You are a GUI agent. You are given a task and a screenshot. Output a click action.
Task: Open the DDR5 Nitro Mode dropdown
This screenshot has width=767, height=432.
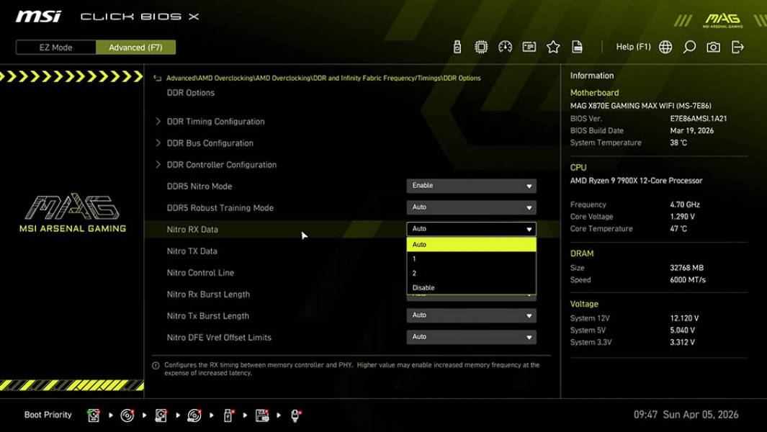click(471, 186)
